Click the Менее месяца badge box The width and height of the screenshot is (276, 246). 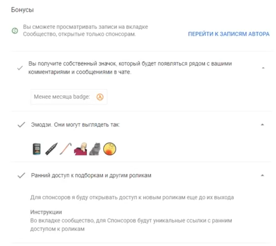[69, 97]
